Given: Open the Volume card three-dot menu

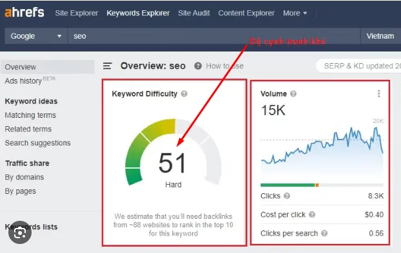Looking at the screenshot, I should coord(378,94).
